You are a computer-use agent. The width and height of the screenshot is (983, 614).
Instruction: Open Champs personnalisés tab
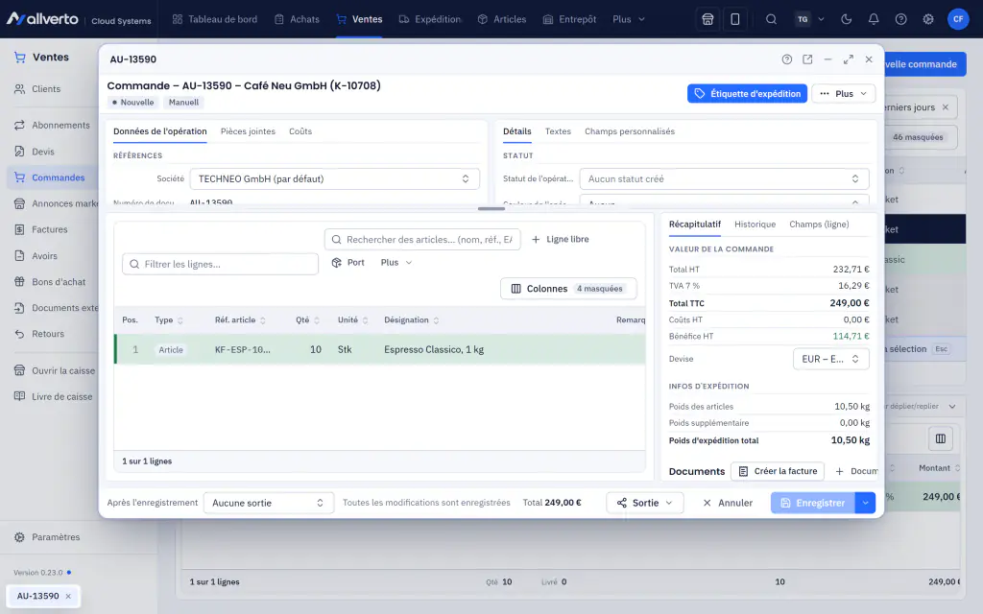pyautogui.click(x=630, y=131)
